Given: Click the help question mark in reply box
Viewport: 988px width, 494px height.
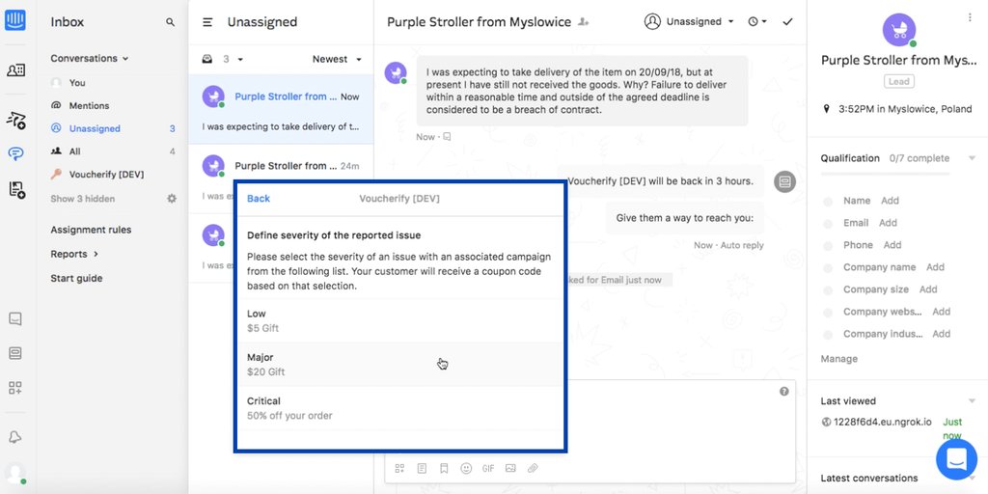Looking at the screenshot, I should pos(783,392).
